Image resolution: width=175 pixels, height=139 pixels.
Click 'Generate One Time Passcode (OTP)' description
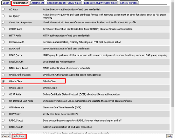[62, 107]
